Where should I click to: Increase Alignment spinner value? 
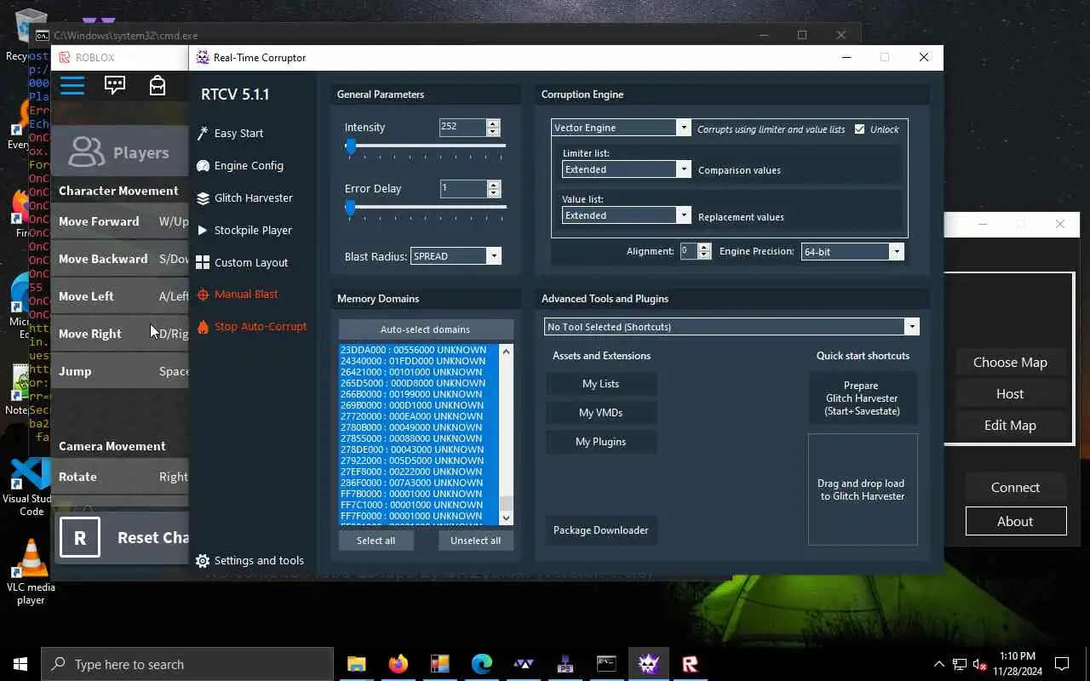pyautogui.click(x=703, y=247)
